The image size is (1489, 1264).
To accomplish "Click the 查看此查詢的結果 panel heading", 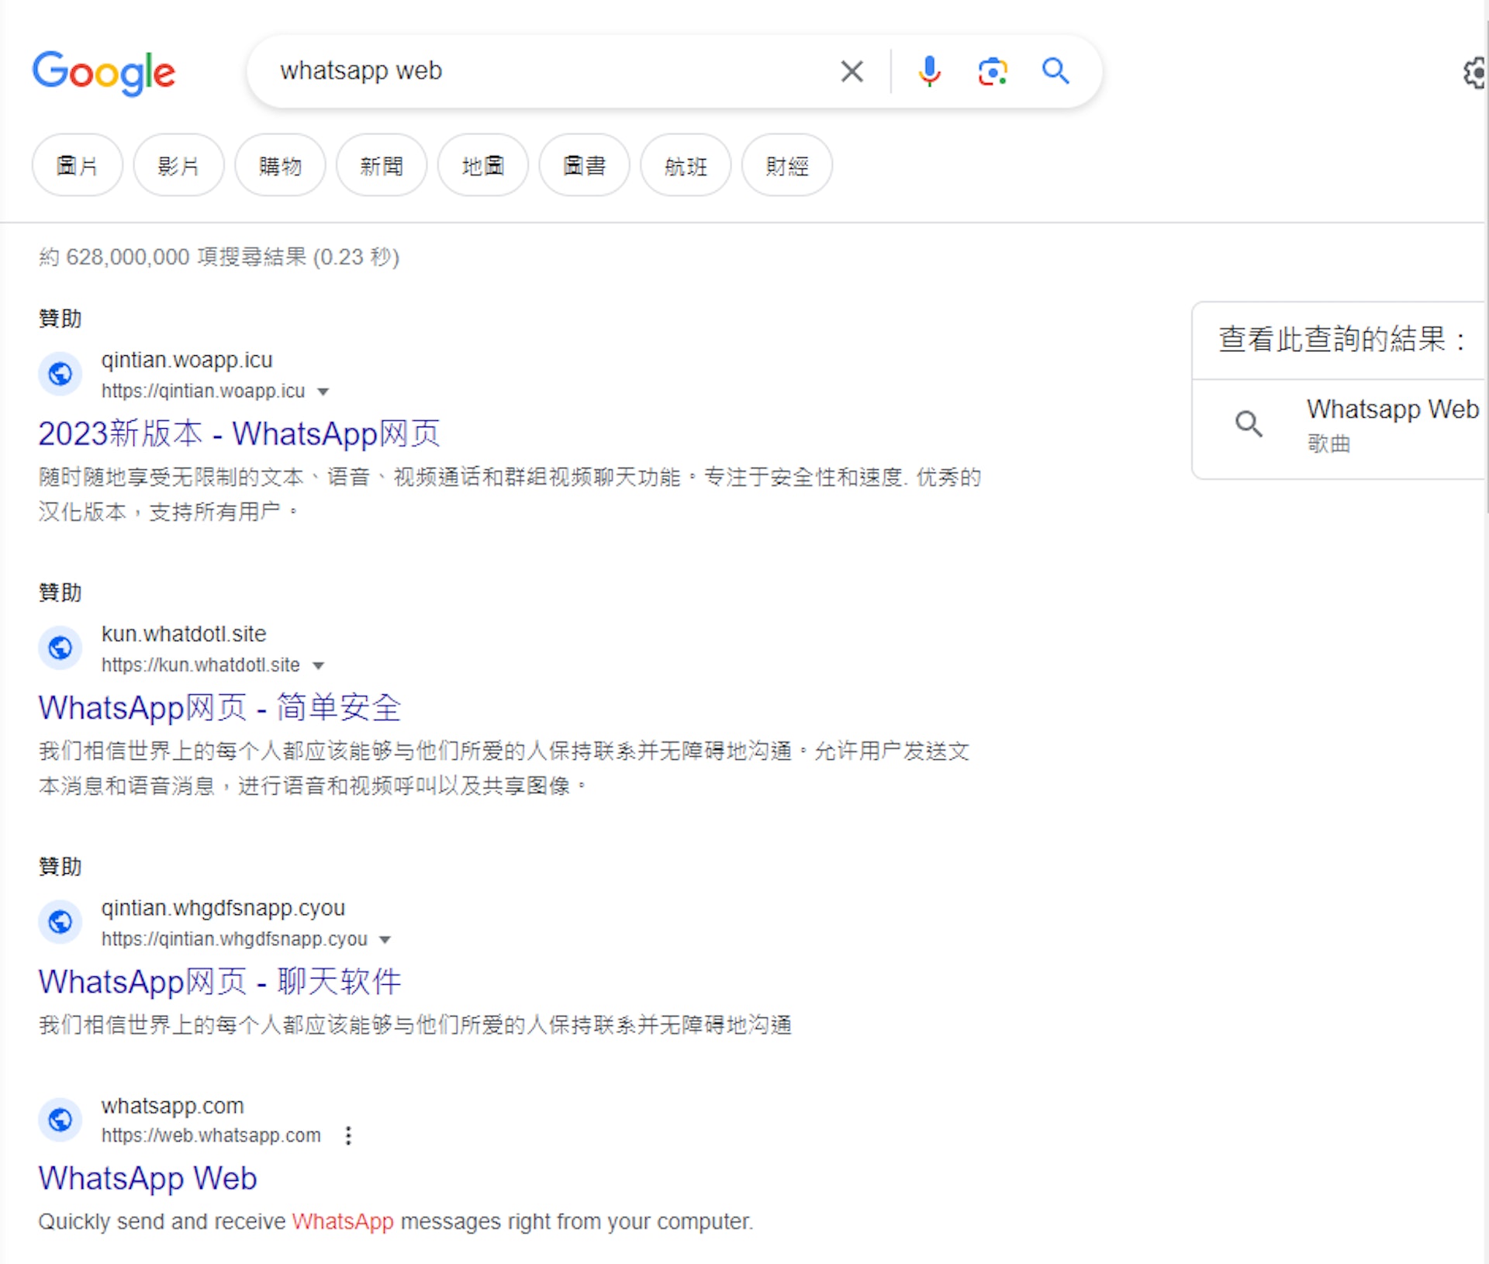I will click(1342, 340).
